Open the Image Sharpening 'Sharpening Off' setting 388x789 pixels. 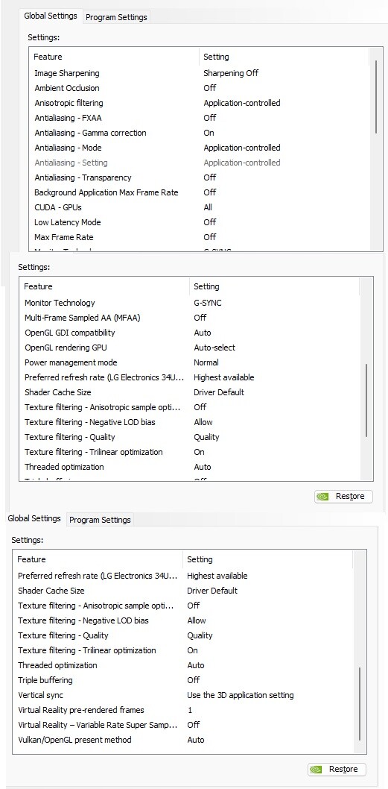click(231, 73)
